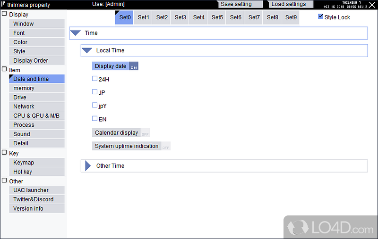Open the Keymap settings page
The height and width of the screenshot is (239, 378).
[x=37, y=163]
